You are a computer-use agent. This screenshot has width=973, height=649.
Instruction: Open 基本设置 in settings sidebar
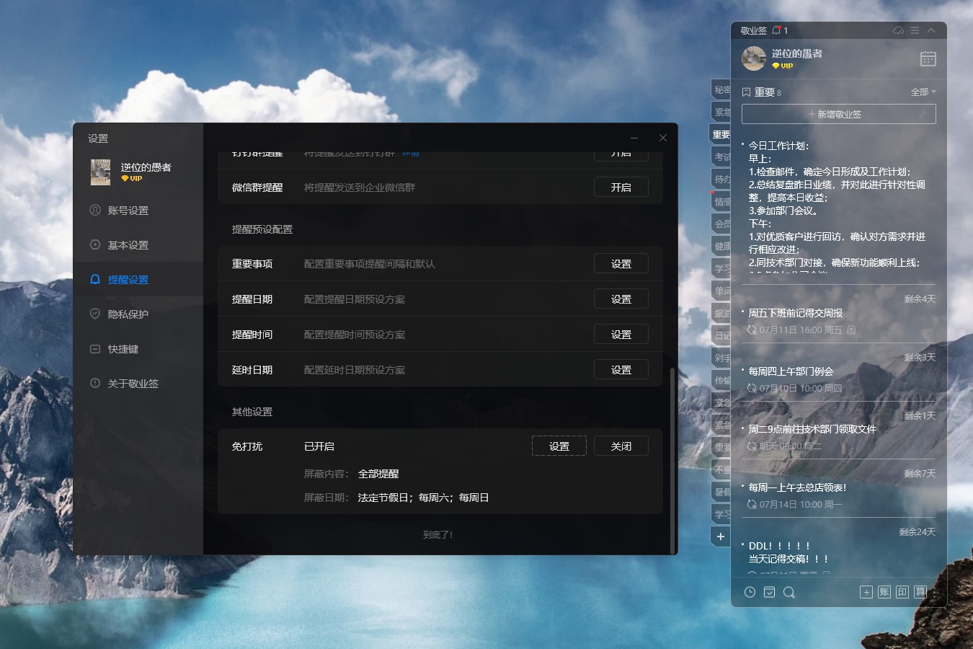point(138,245)
